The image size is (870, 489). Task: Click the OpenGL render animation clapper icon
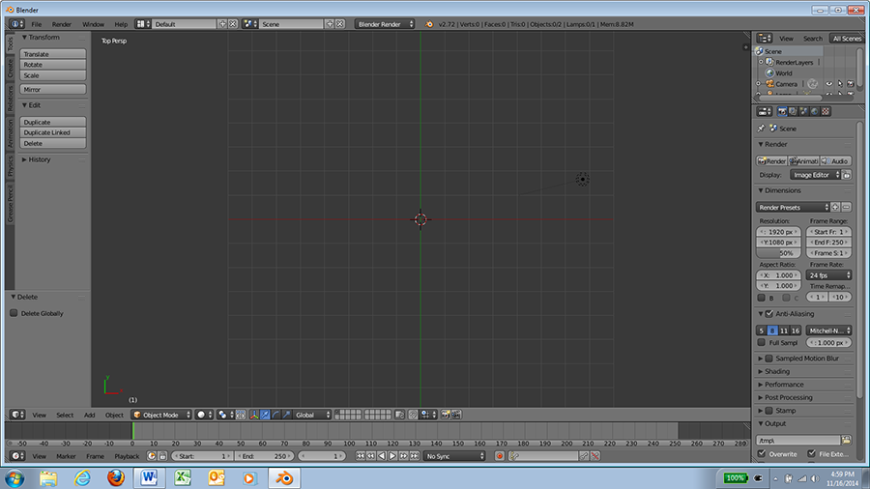[456, 415]
